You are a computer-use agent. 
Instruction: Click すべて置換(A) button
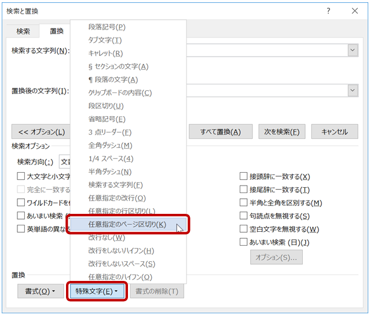(x=220, y=132)
